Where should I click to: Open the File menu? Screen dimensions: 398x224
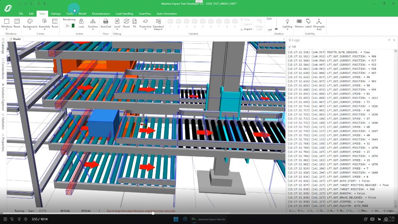21,13
